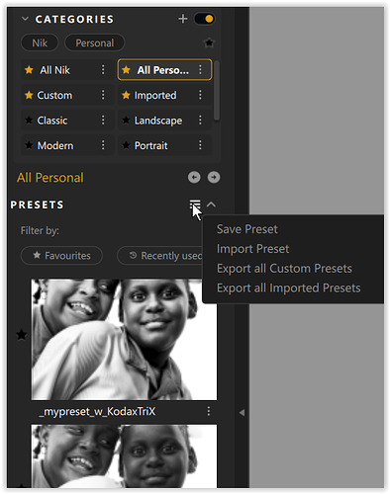Filter presets by Favourites

click(x=61, y=256)
